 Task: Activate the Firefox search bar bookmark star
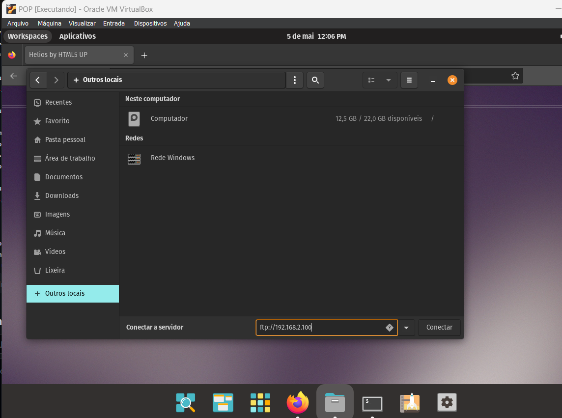[515, 76]
